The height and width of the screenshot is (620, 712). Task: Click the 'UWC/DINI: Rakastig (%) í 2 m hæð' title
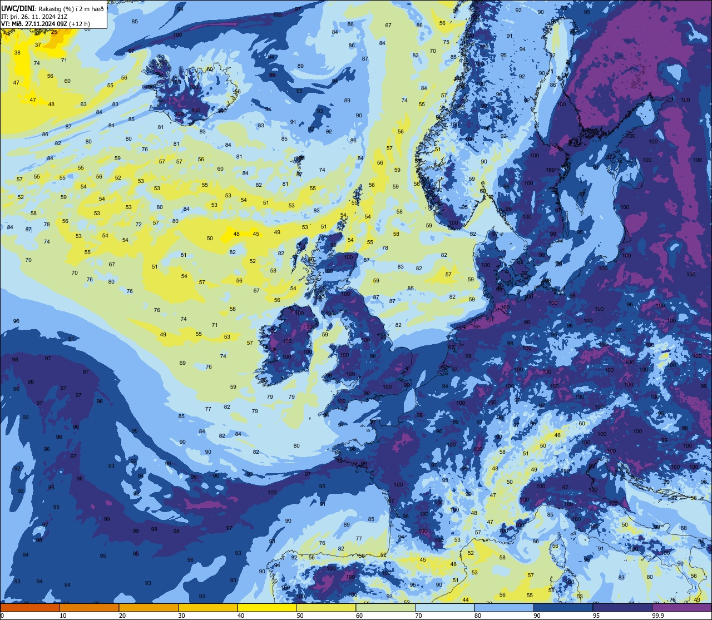point(53,9)
